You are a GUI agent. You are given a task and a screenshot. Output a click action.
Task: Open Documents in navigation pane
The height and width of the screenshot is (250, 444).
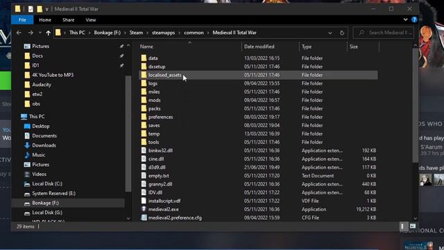click(x=44, y=136)
